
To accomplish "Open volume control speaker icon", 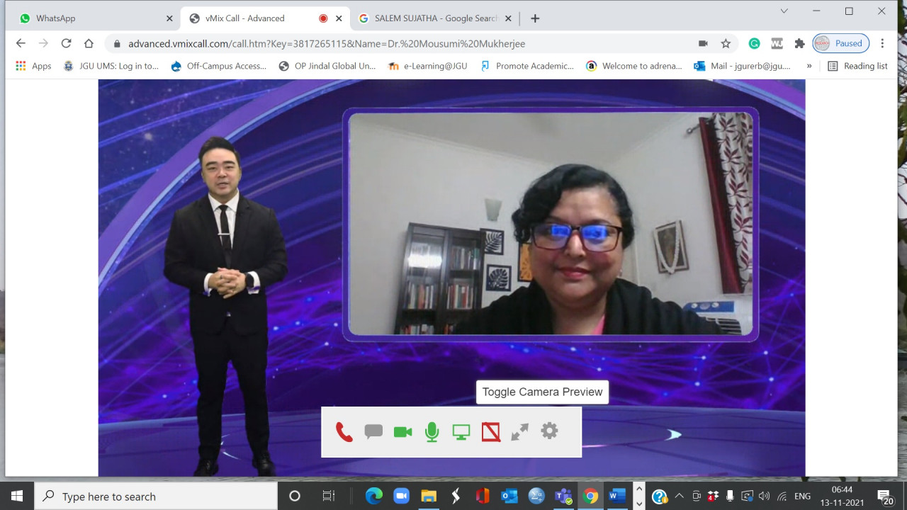I will (764, 496).
